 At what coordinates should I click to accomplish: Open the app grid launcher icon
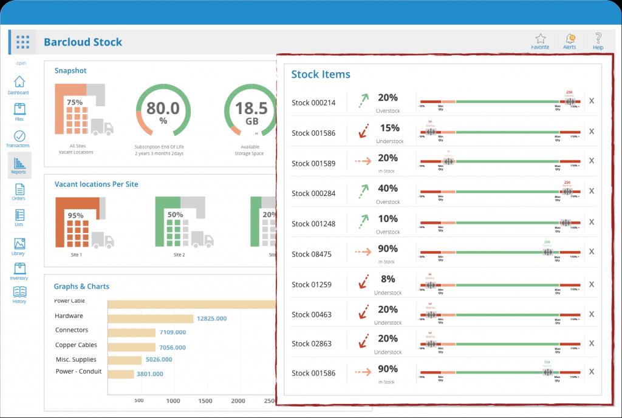(22, 42)
